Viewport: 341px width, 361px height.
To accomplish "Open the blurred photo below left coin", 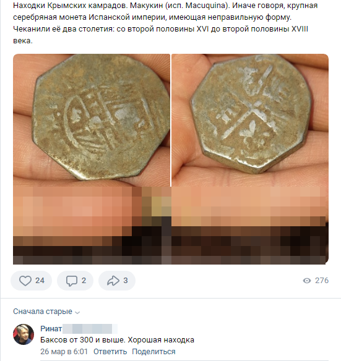I will [92, 226].
